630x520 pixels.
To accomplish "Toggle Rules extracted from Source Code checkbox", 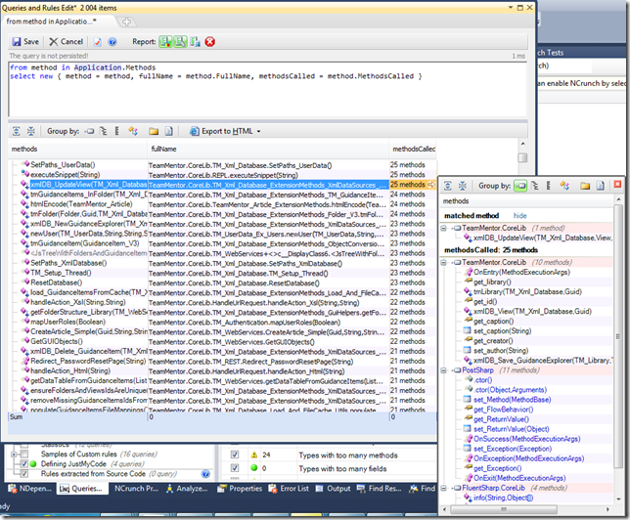I will pyautogui.click(x=24, y=475).
